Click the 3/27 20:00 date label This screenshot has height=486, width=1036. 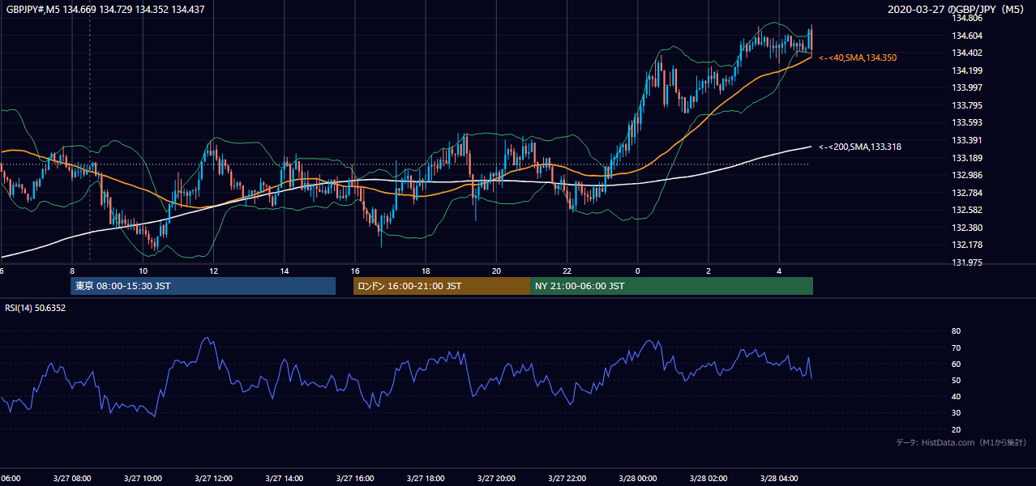[x=496, y=478]
